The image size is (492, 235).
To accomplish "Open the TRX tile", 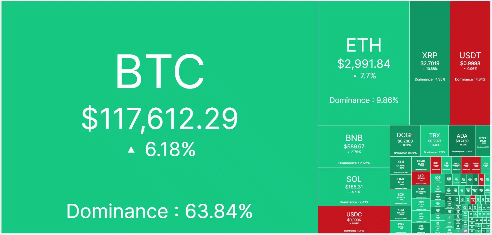I will click(x=434, y=141).
